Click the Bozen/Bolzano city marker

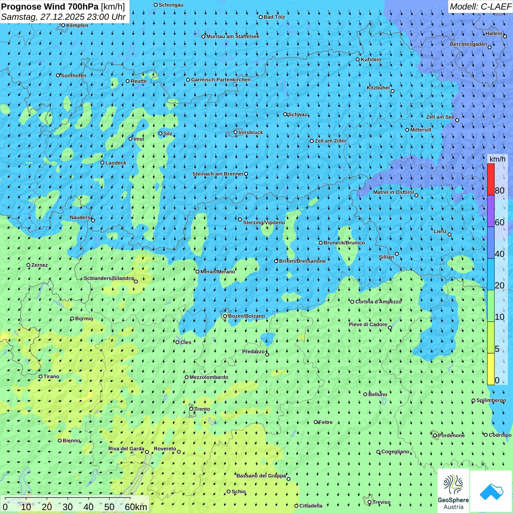[225, 316]
